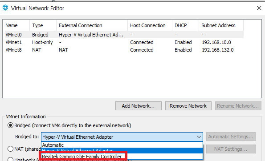Sort by the Type column header
The image size is (265, 161).
coord(43,25)
